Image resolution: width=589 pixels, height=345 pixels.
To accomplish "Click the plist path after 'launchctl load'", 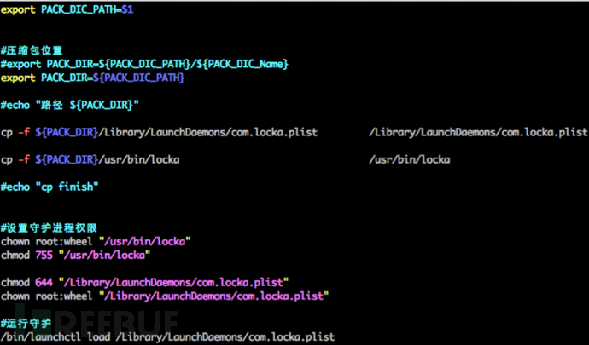I will point(225,336).
